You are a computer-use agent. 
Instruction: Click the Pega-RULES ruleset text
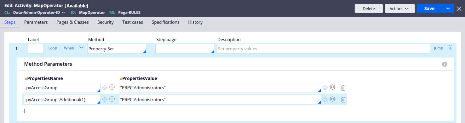[x=129, y=13]
